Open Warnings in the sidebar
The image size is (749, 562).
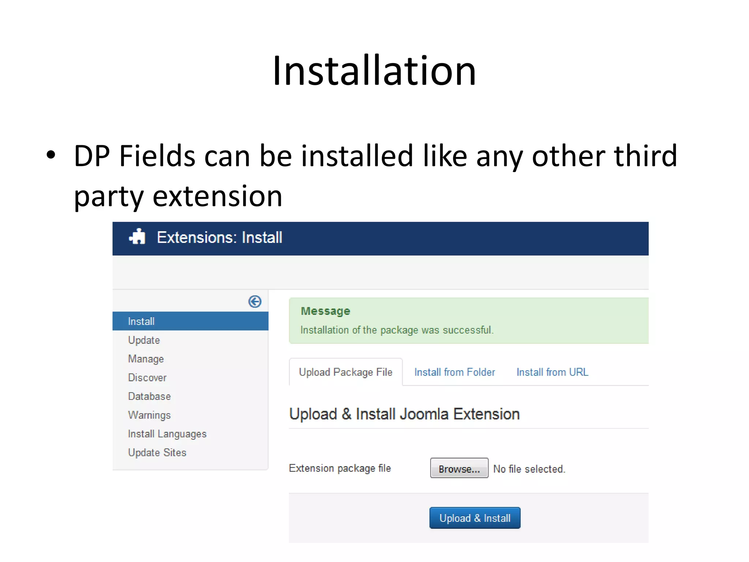coord(149,415)
